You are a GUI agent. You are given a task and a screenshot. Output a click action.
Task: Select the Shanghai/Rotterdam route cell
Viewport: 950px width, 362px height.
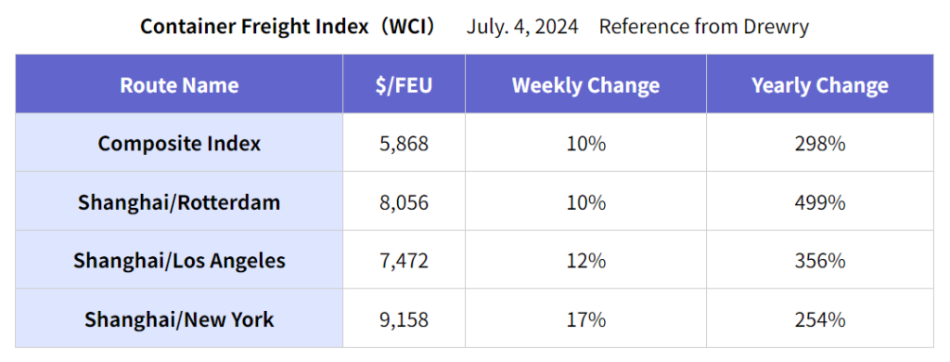coord(179,201)
